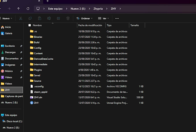The height and width of the screenshot is (132, 196).
Task: Click the Delete trash icon
Action: click(68, 18)
